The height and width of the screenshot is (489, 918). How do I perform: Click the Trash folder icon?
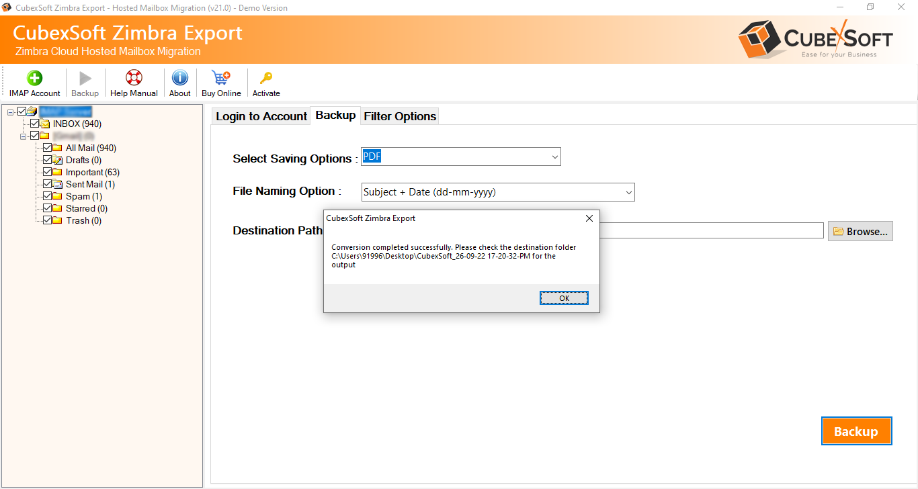pos(58,220)
